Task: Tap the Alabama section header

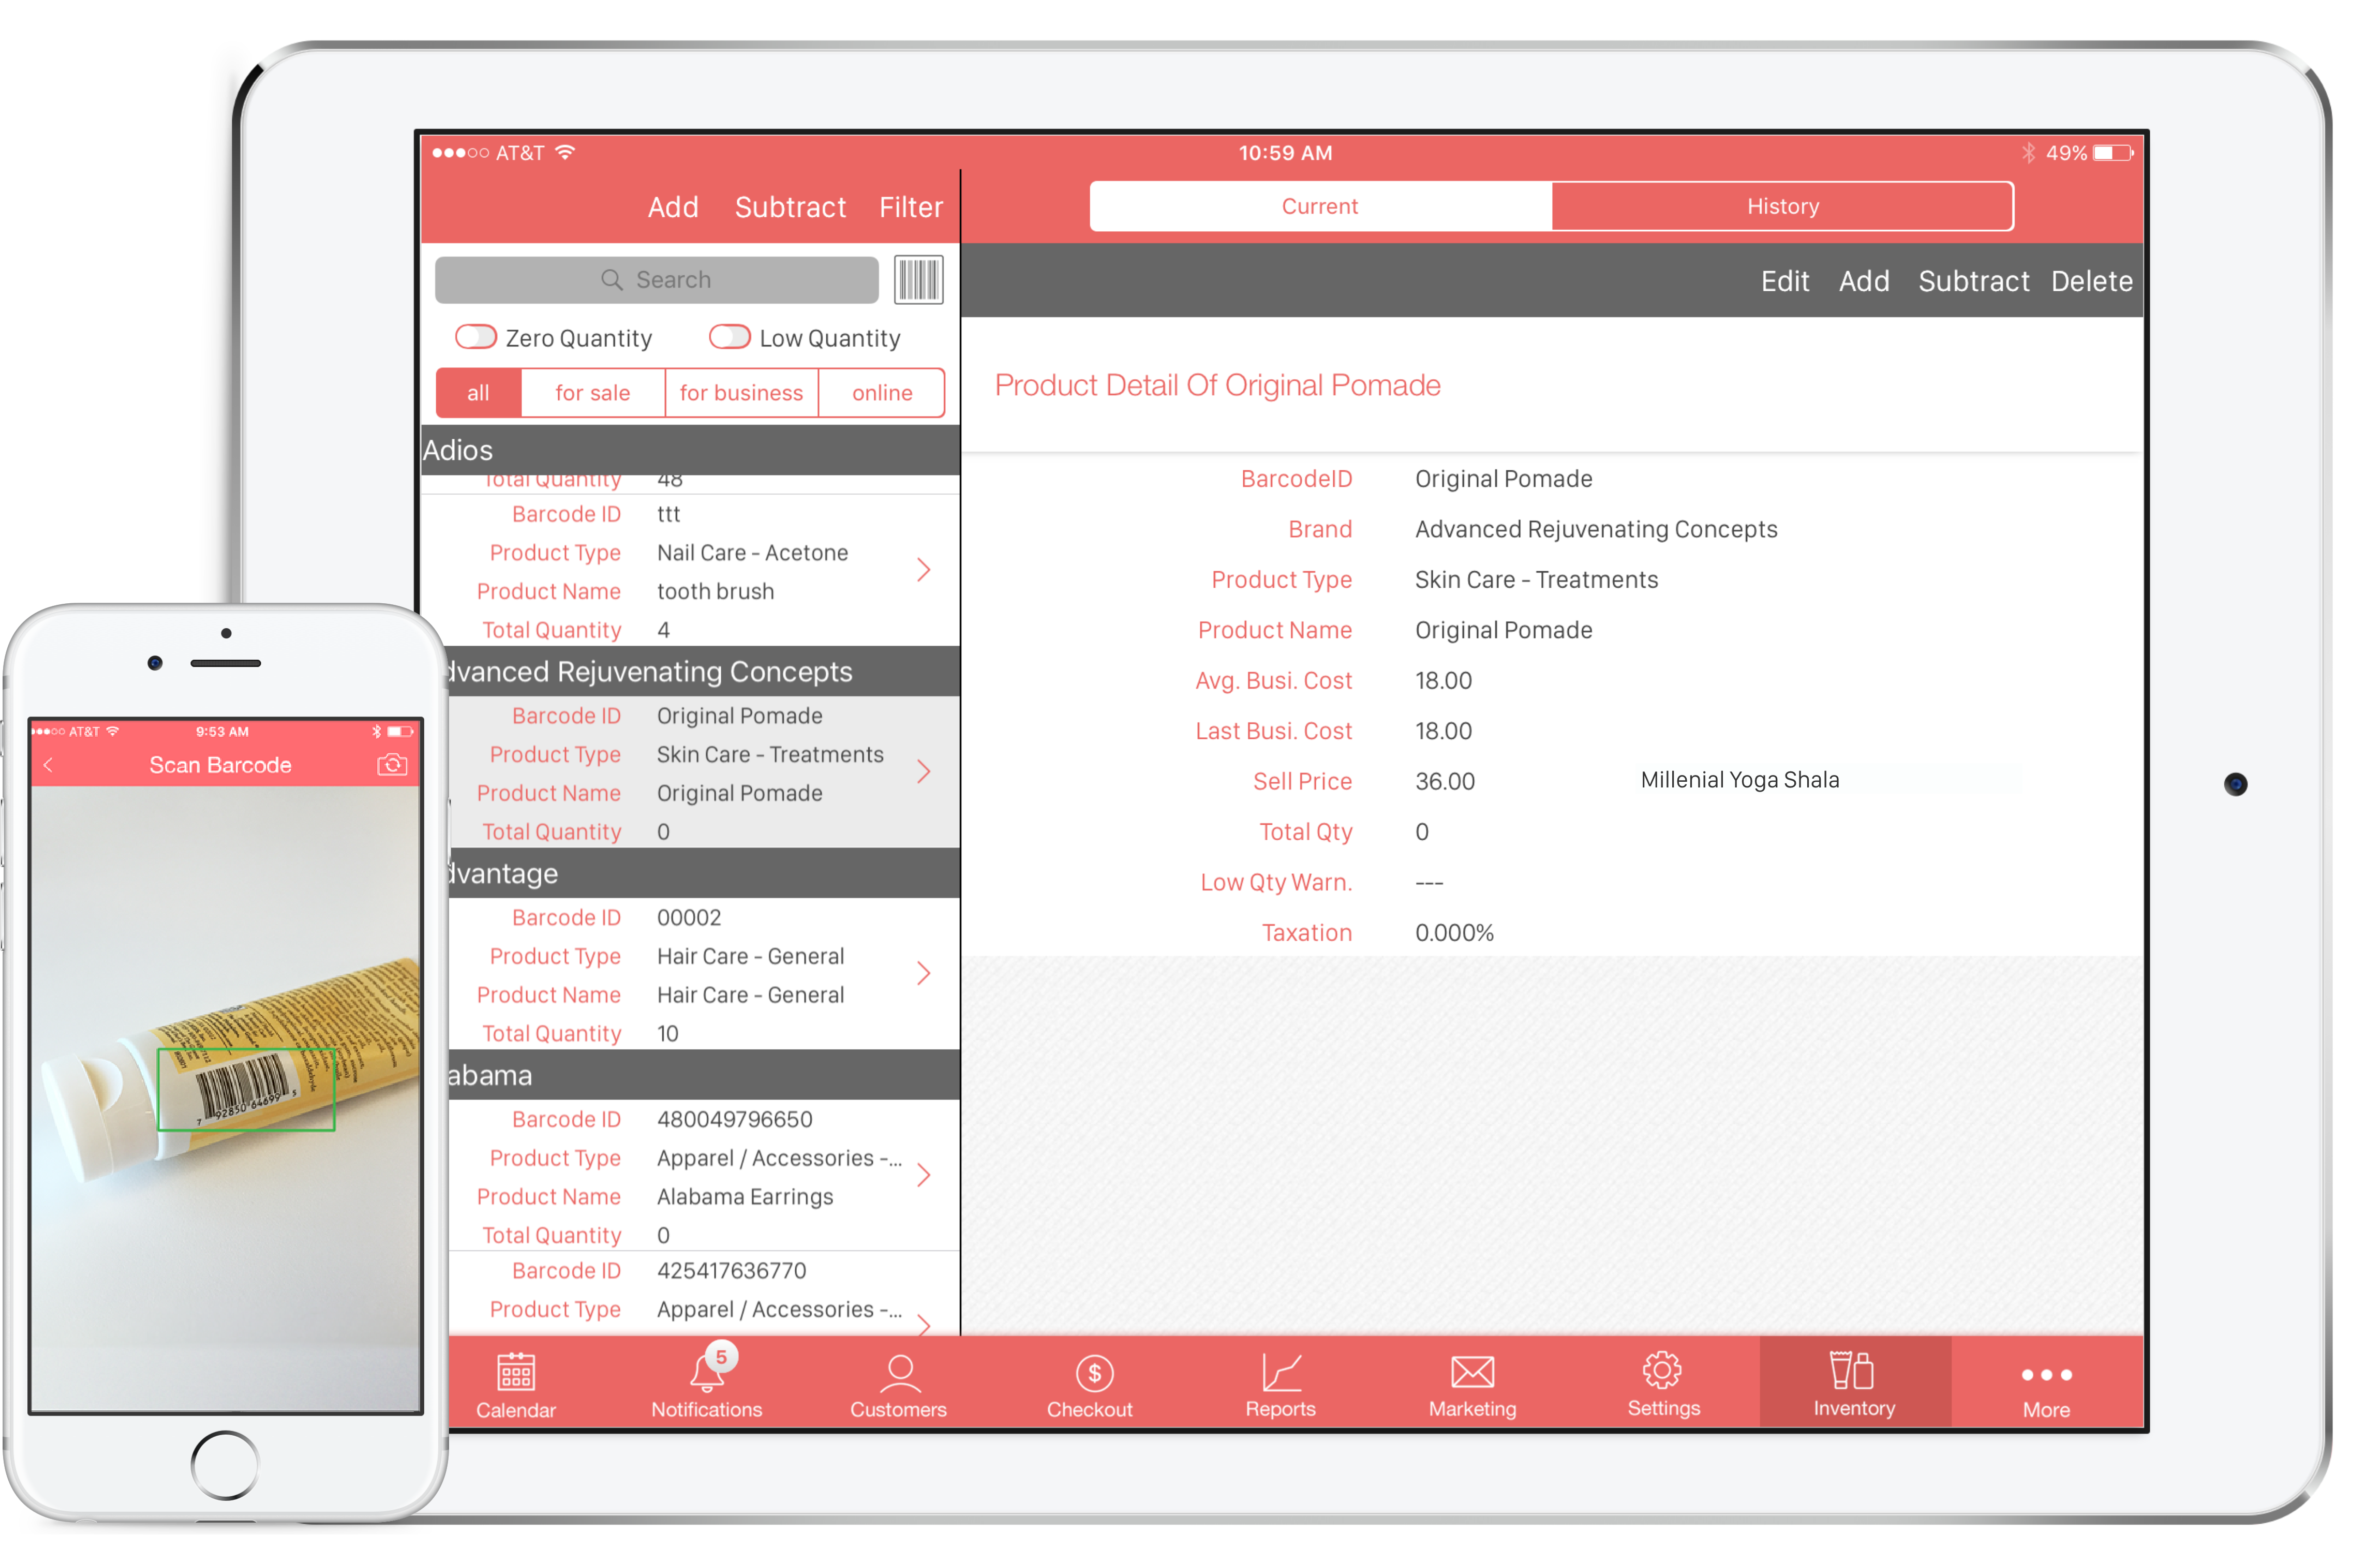Action: click(704, 1075)
